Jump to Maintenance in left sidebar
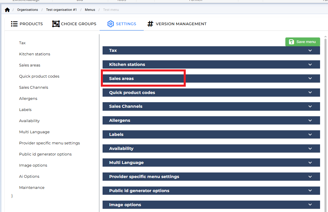This screenshot has height=212, width=328. (x=32, y=188)
